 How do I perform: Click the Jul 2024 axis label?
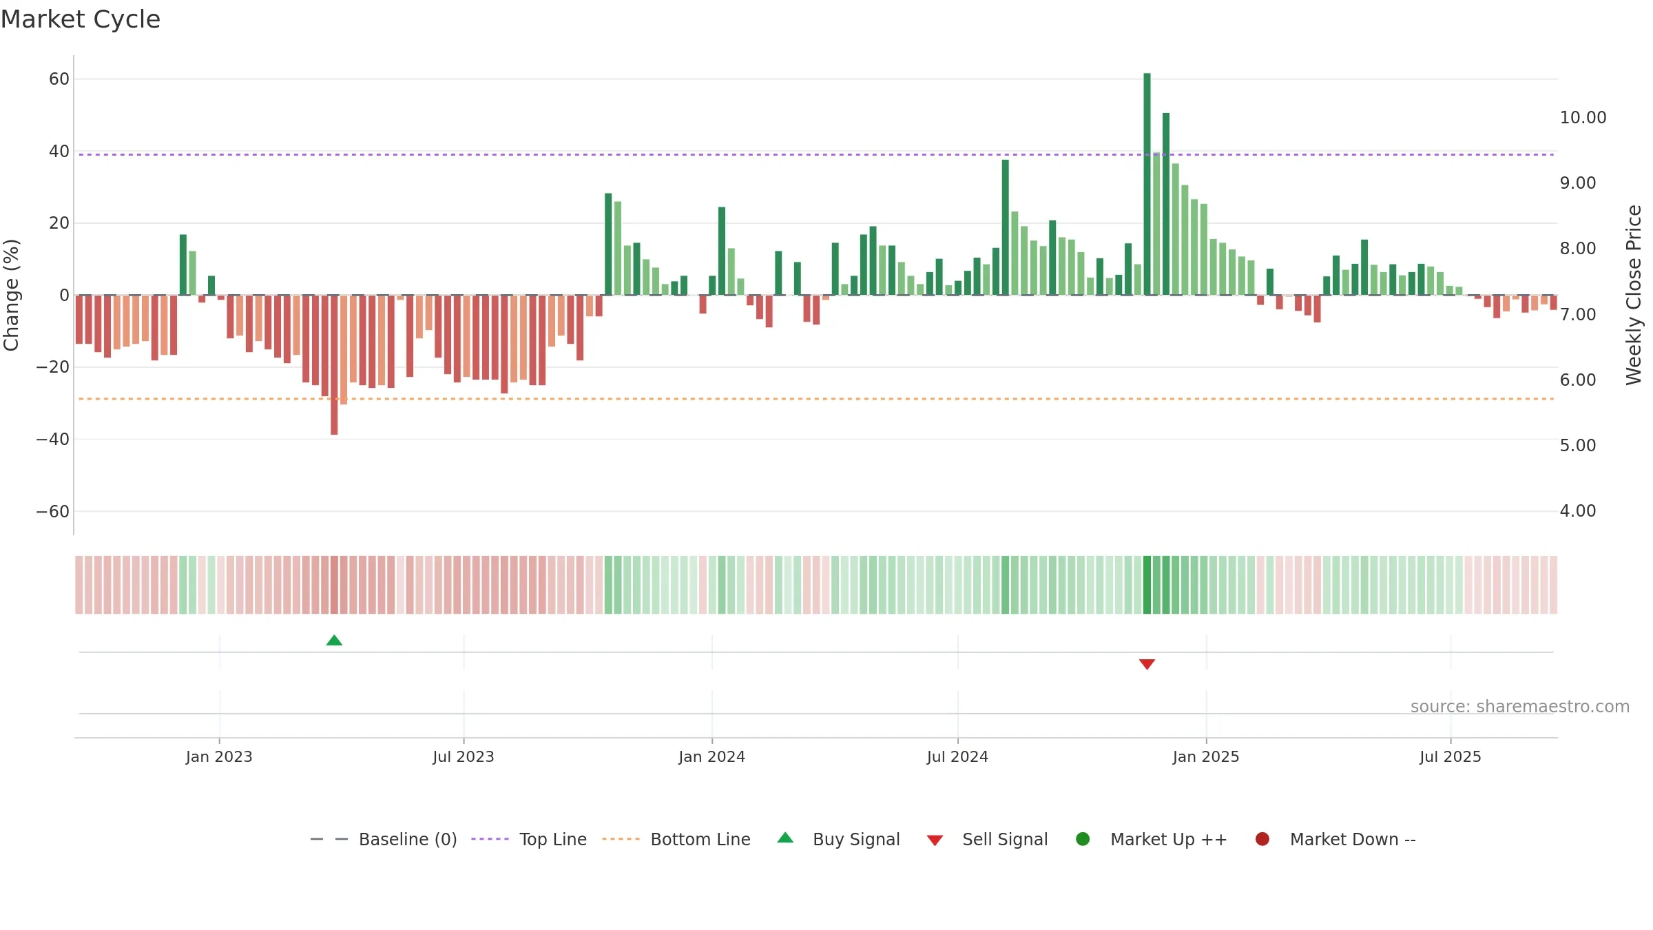coord(957,756)
